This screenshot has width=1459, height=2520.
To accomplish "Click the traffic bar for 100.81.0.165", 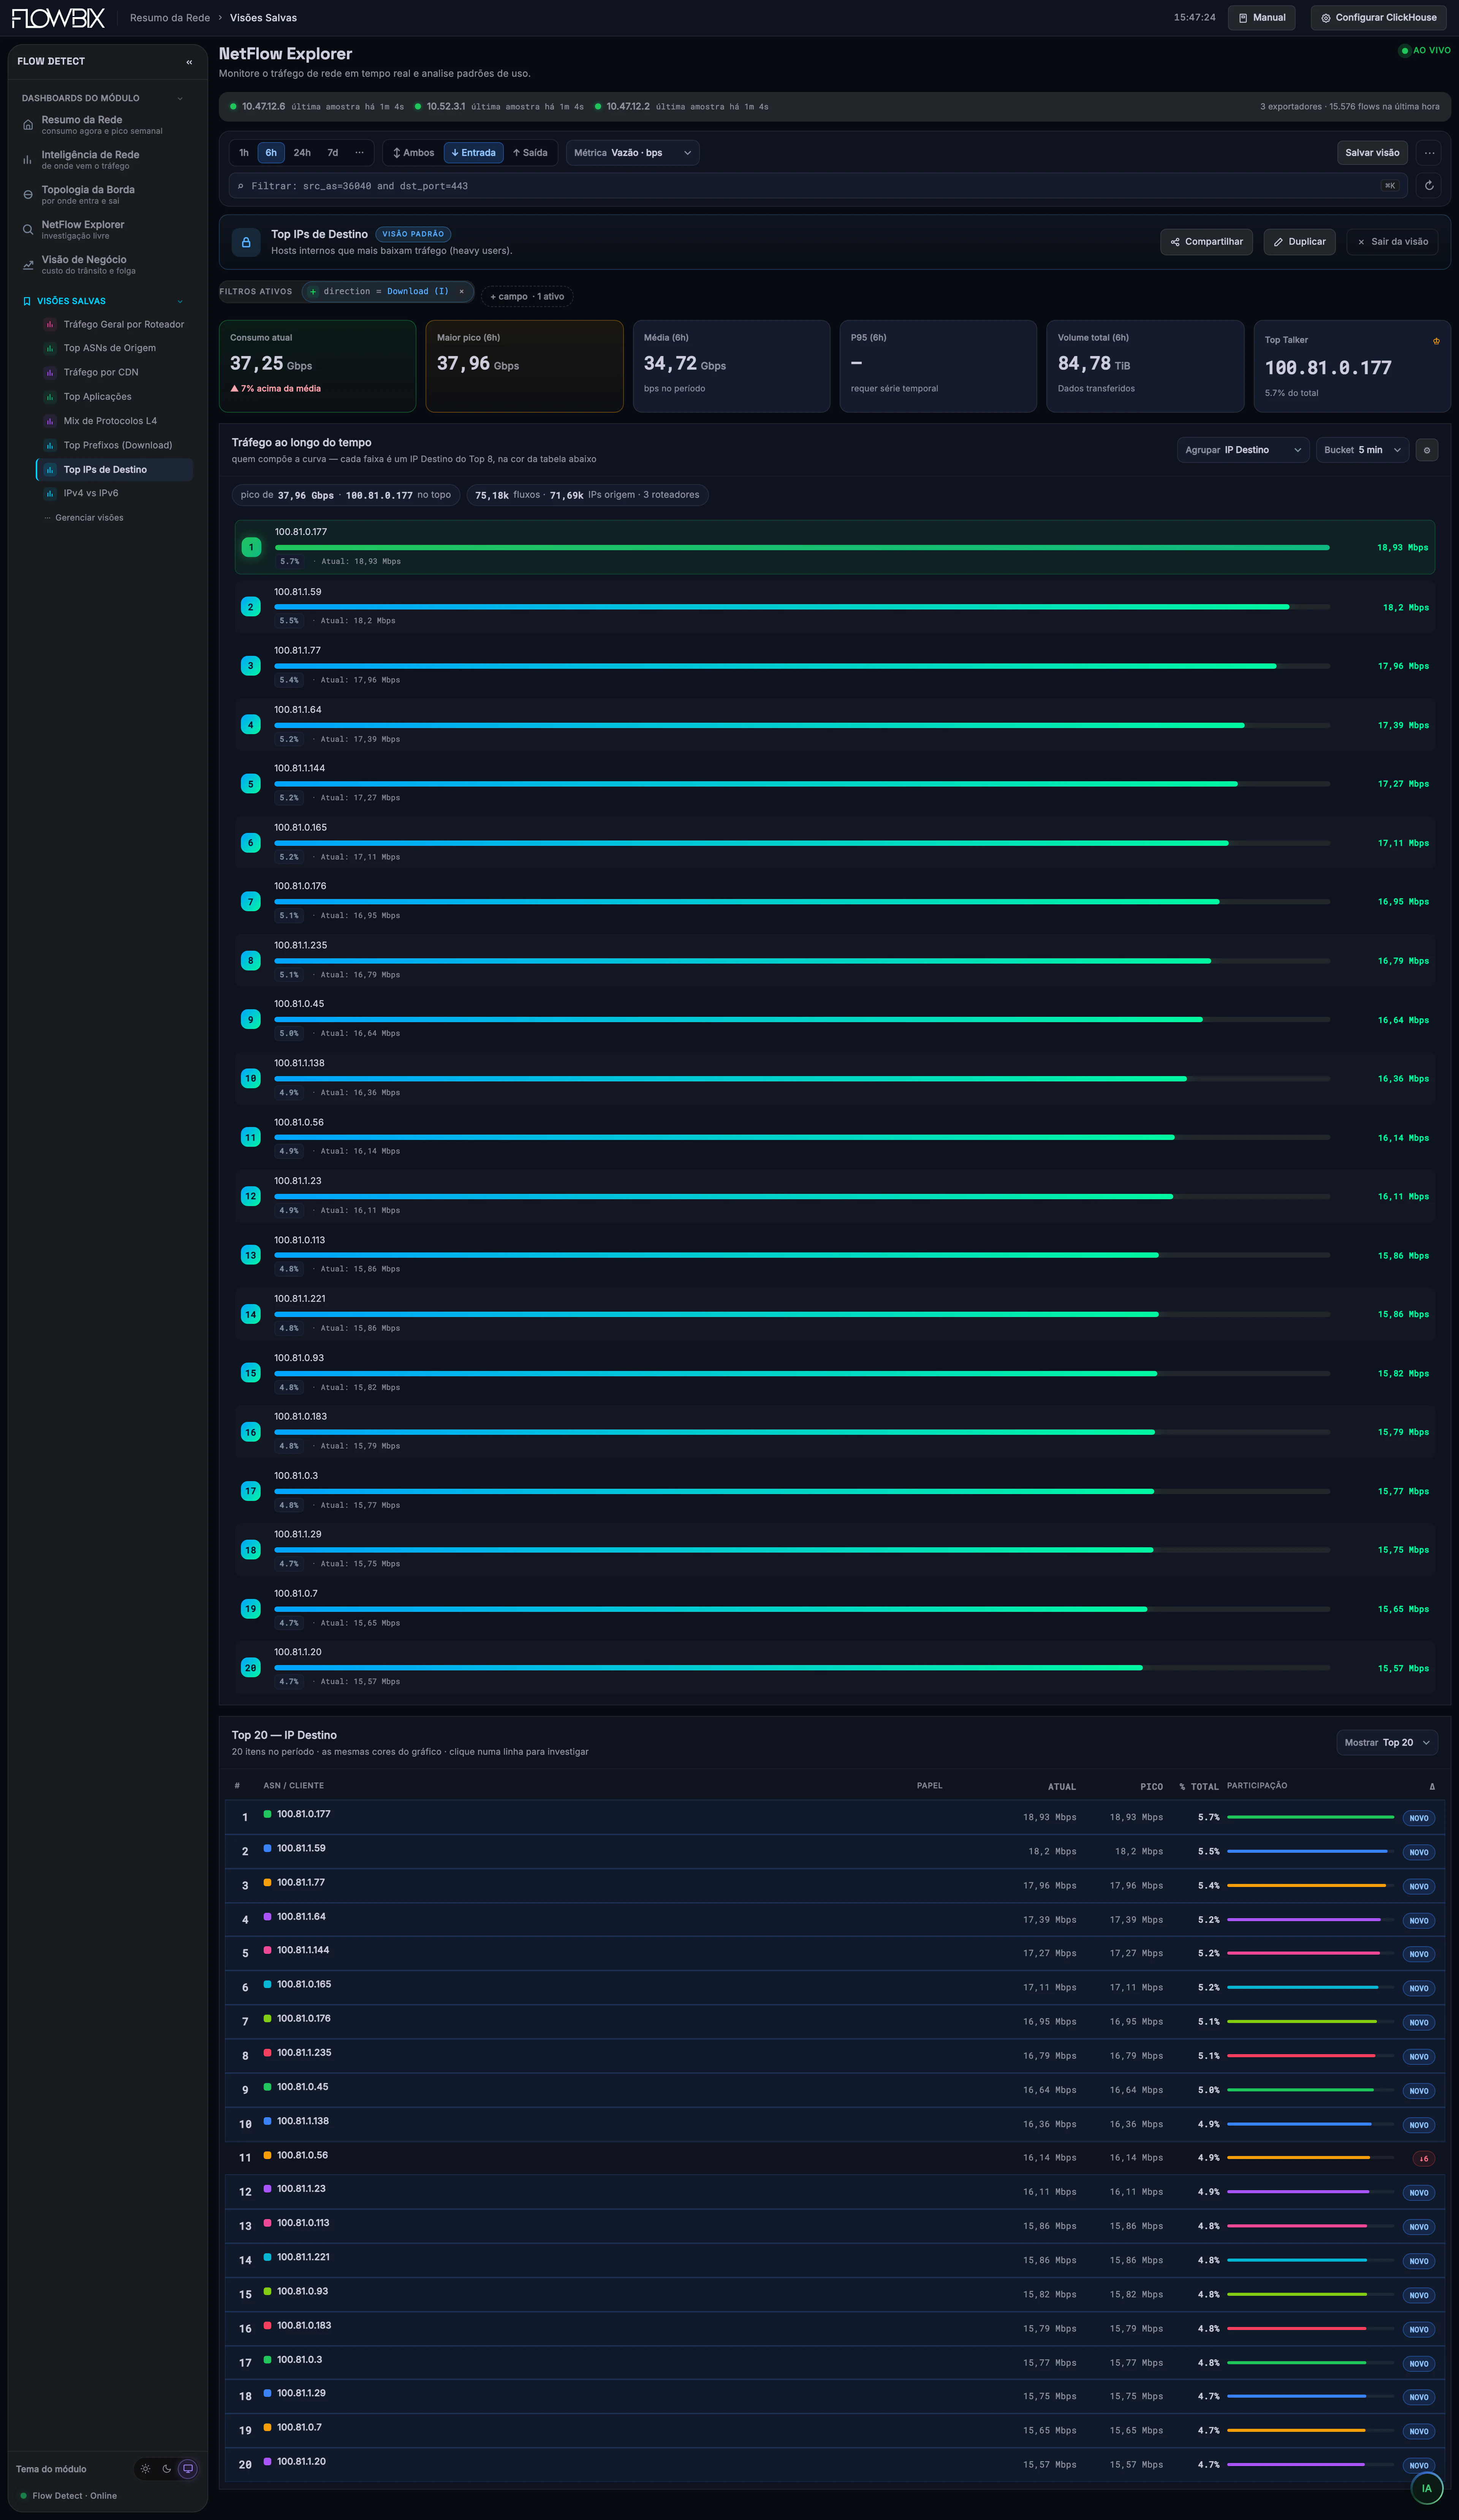I will (802, 843).
